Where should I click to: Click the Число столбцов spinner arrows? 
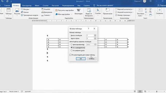95,35
